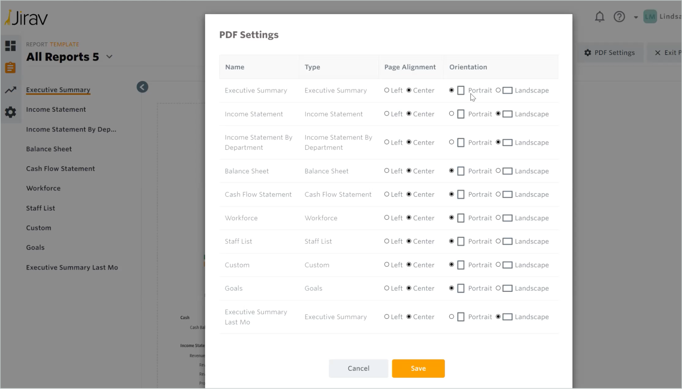This screenshot has height=389, width=682.
Task: Choose Portrait orientation for Income Statement
Action: pos(451,114)
